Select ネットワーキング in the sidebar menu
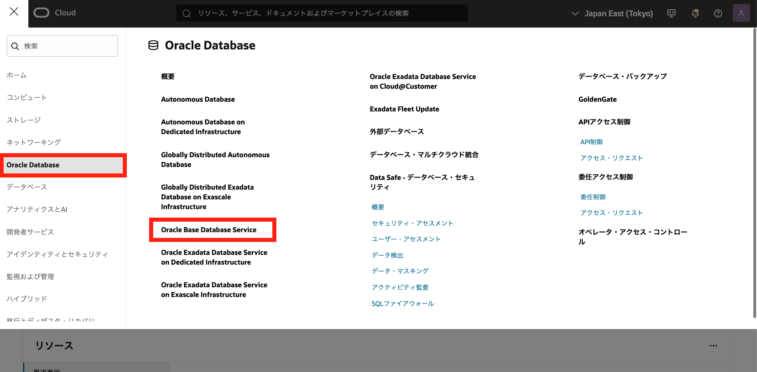Screen dimensions: 757x372 point(34,142)
